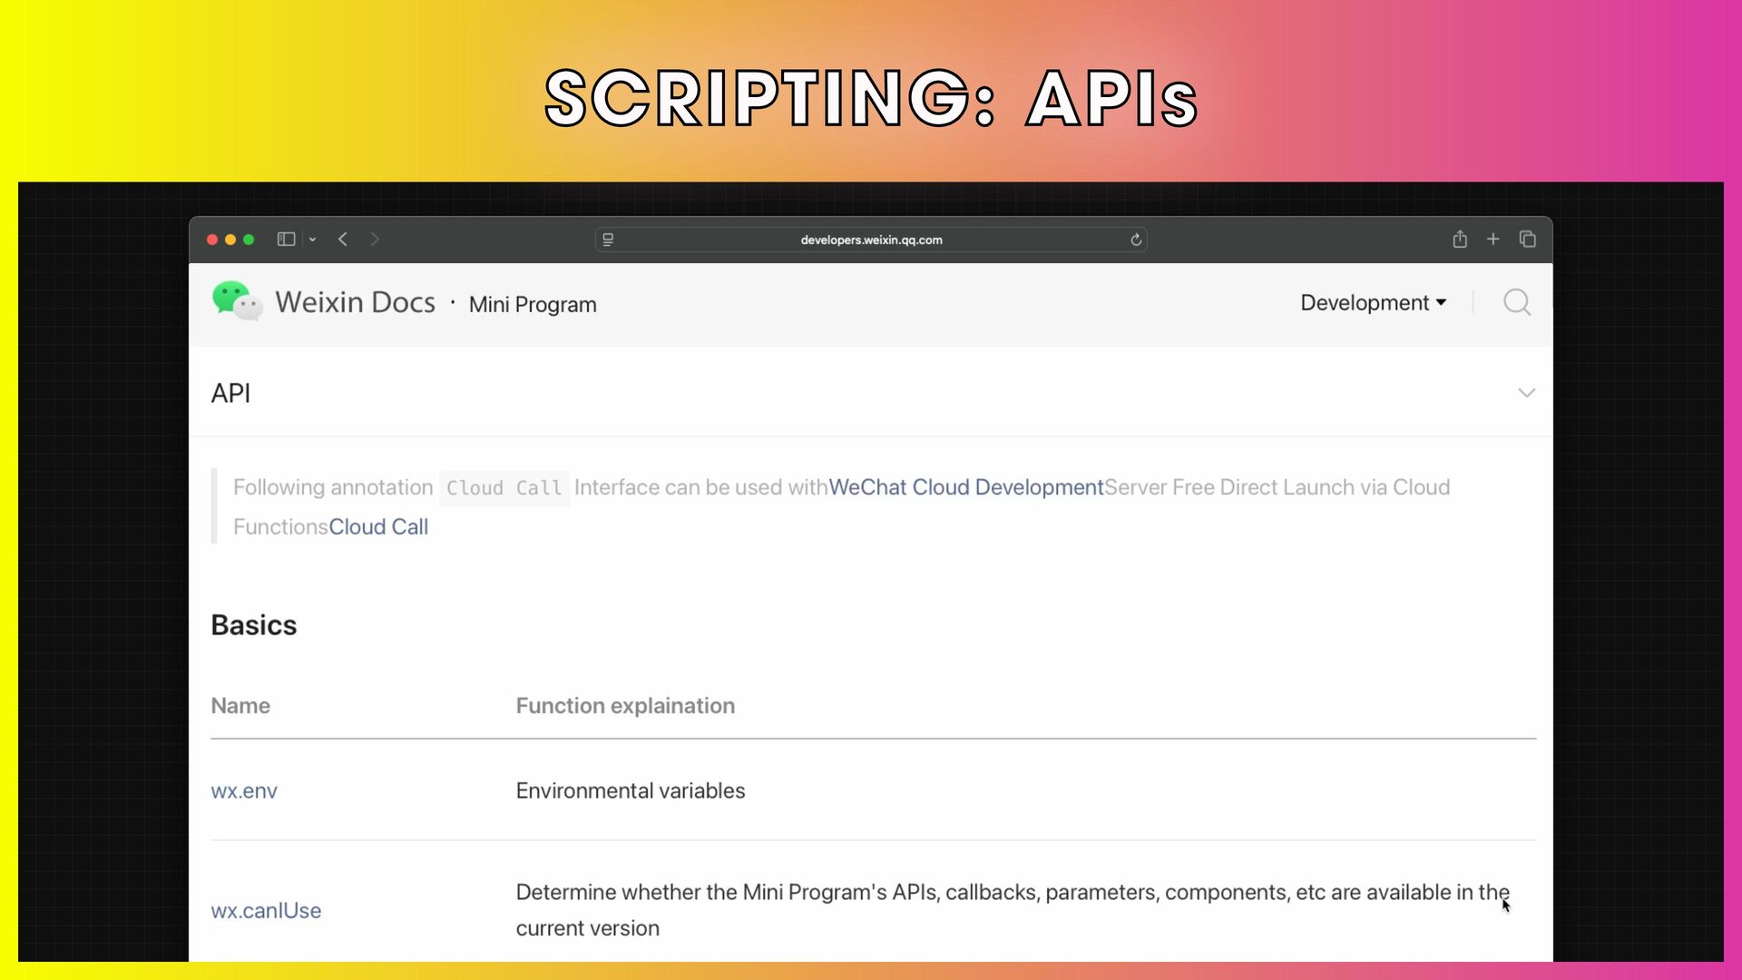
Task: Follow the Cloud Call link
Action: point(378,527)
